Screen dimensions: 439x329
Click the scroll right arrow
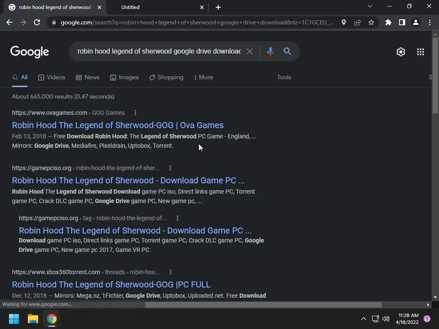[x=428, y=305]
